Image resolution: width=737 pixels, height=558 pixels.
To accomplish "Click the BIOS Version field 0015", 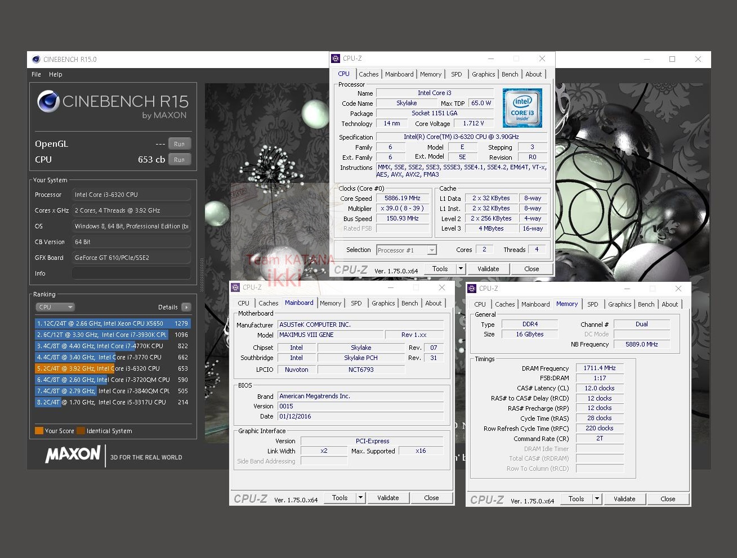I will pos(361,406).
